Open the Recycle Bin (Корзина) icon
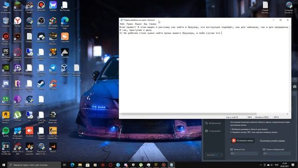 (x=6, y=22)
